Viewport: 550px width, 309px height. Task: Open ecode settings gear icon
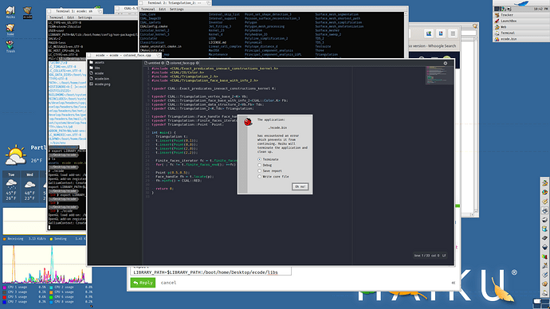[x=446, y=64]
